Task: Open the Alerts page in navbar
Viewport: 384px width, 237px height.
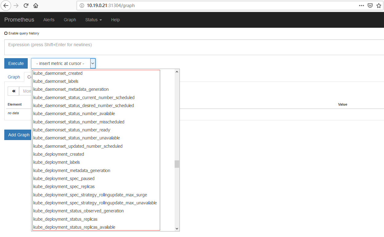Action: click(49, 20)
